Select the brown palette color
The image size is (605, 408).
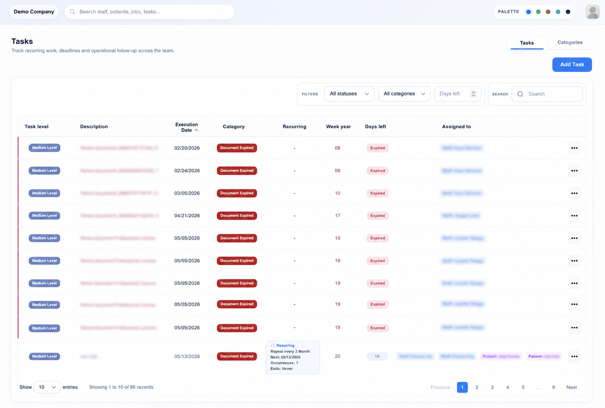pos(548,12)
